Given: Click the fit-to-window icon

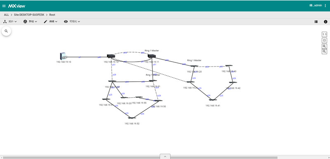Looking at the screenshot, I should click(x=324, y=40).
